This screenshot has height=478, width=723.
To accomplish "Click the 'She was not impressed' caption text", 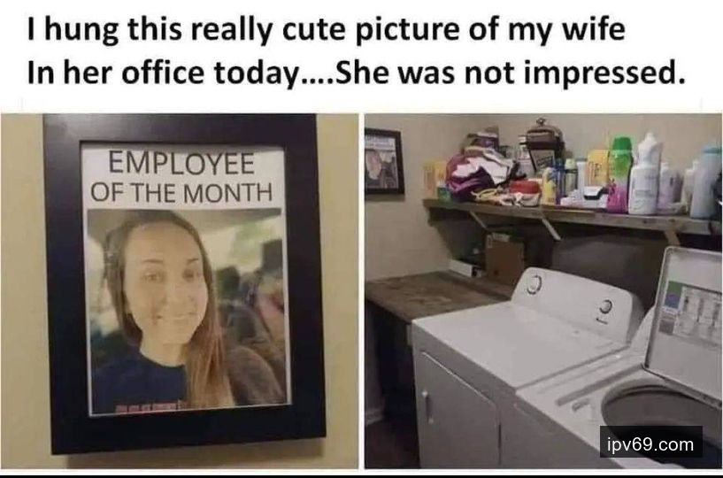I will 510,73.
